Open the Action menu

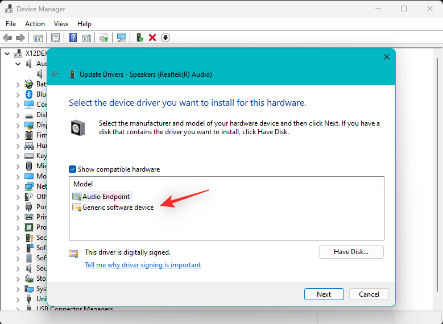click(x=35, y=24)
